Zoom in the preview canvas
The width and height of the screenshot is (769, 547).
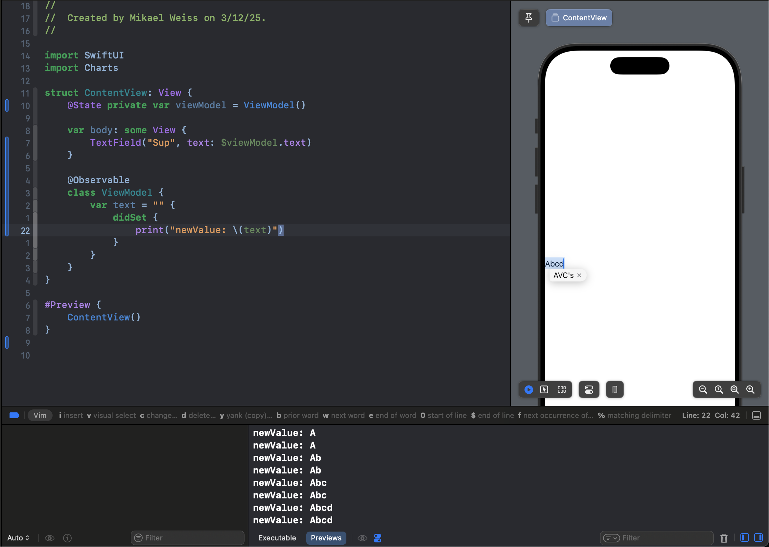tap(750, 389)
